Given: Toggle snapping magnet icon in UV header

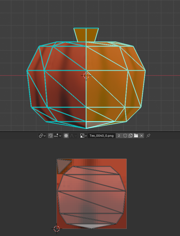Looking at the screenshot, I should 51,136.
